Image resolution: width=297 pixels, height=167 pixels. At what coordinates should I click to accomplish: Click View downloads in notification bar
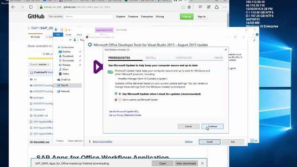[186, 163]
